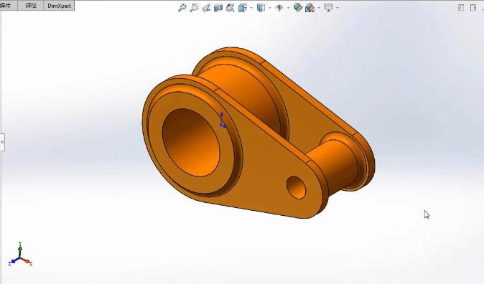The image size is (484, 284).
Task: Expand Hide/Show Items dropdown arrow
Action: 288,8
